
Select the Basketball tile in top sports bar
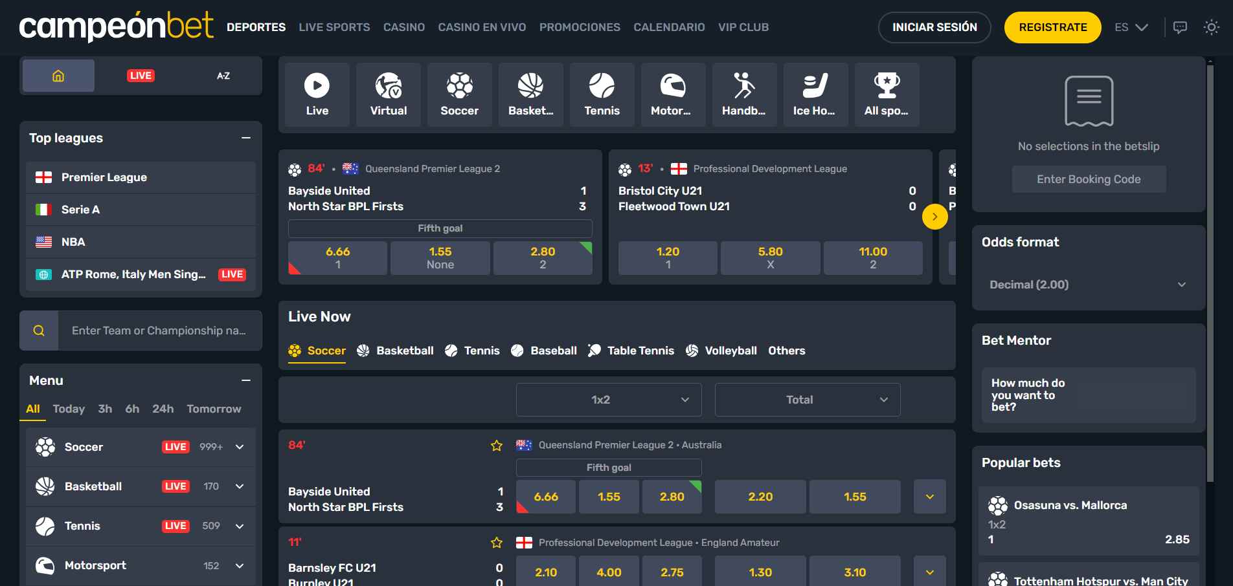point(531,94)
